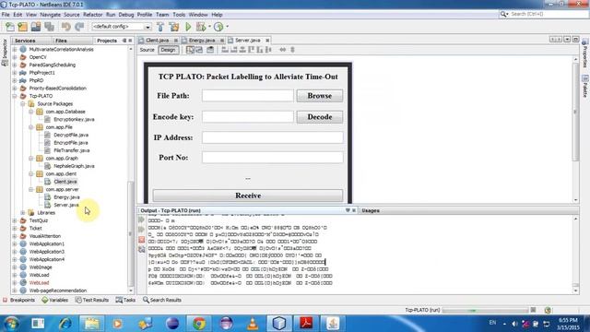Click the Search (Ctrl+I) box
This screenshot has height=332, width=590.
pyautogui.click(x=544, y=14)
